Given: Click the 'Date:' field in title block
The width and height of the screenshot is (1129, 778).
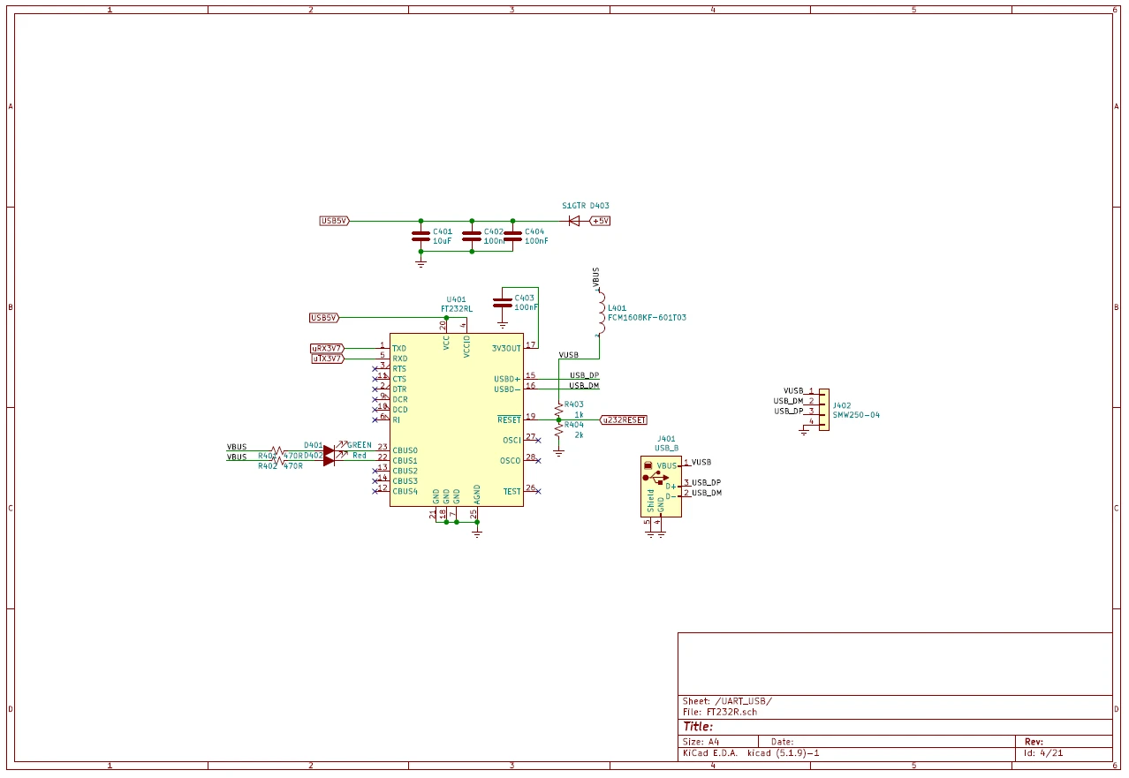Looking at the screenshot, I should [782, 742].
